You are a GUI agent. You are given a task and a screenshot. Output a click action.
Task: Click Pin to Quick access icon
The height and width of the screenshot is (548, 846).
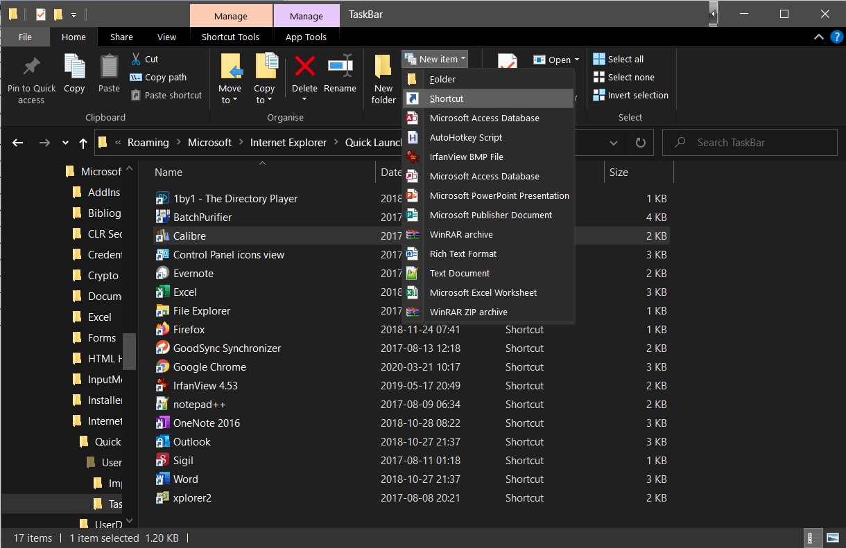31,68
